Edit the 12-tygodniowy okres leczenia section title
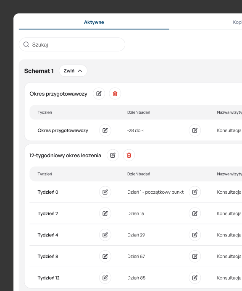 click(113, 155)
